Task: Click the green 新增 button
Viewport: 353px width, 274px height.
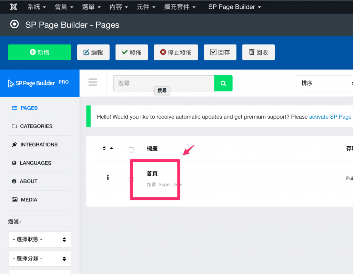Action: click(x=40, y=52)
